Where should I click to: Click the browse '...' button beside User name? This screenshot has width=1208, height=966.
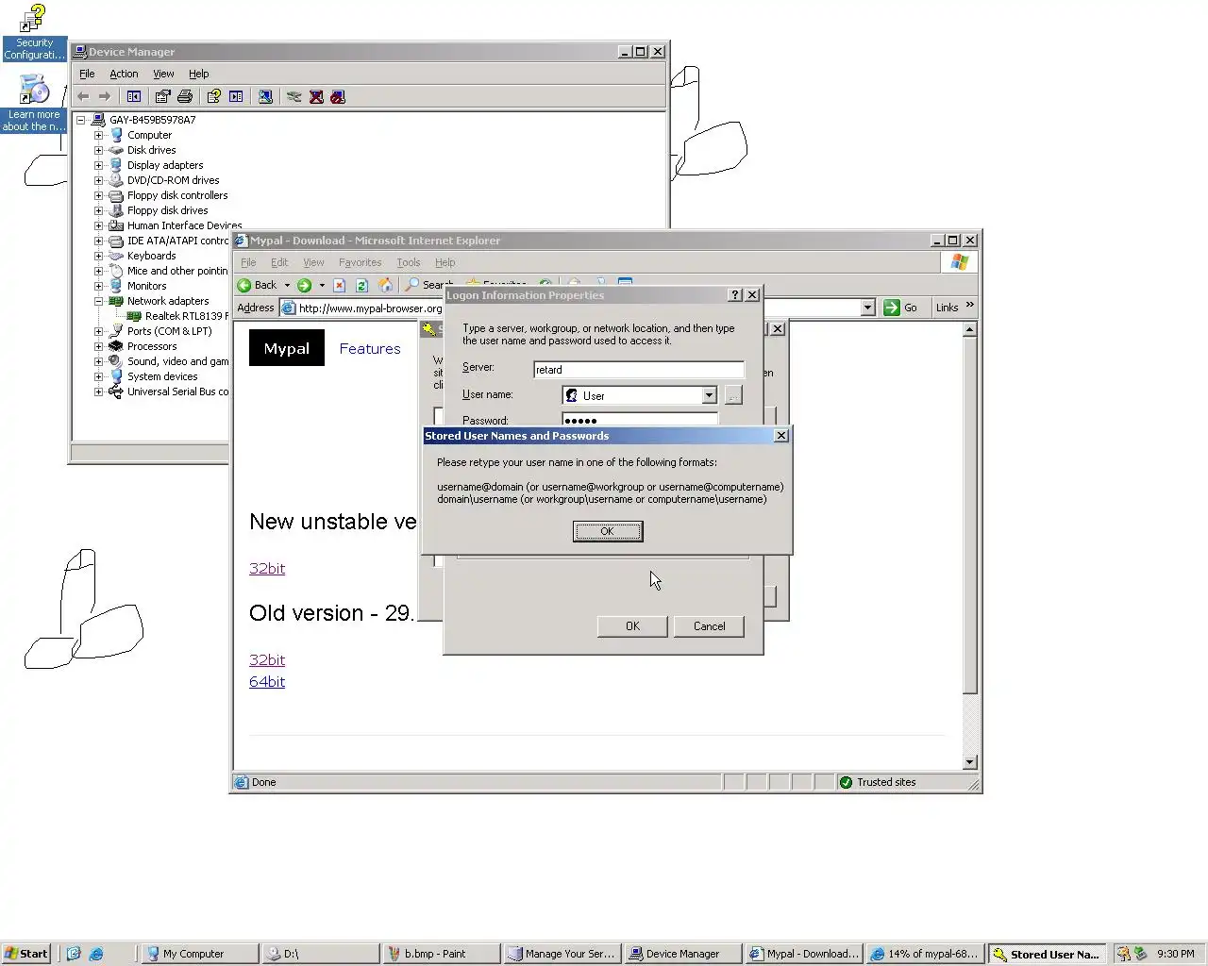[x=733, y=395]
